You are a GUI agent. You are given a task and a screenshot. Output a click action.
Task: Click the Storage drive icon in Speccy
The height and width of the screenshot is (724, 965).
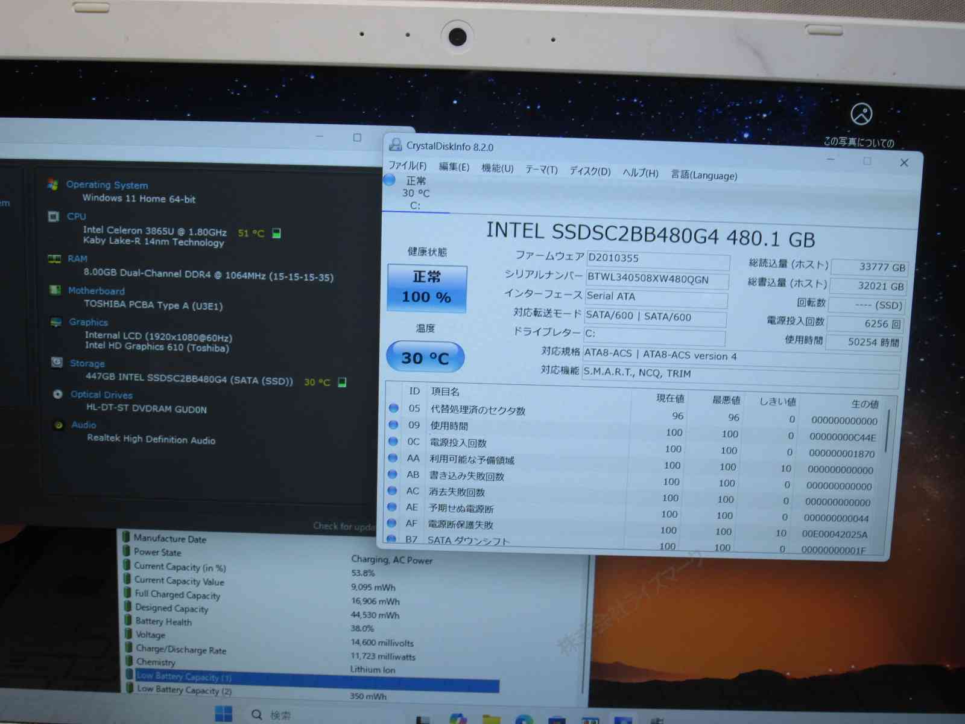tap(57, 362)
